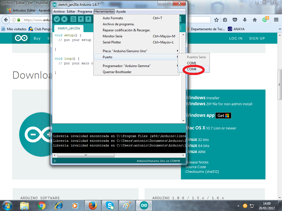Click Buy link in Arduino site header
The height and width of the screenshot is (211, 282).
tap(37, 38)
